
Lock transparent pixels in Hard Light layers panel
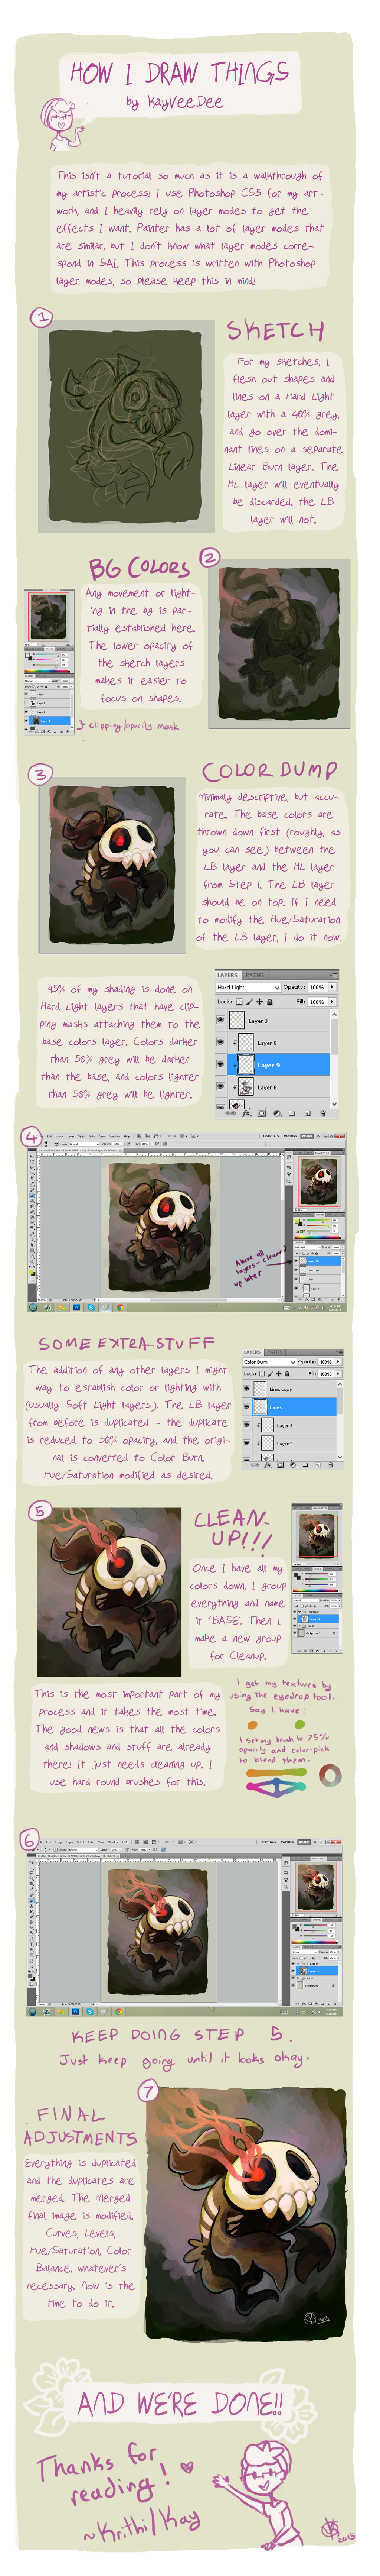coord(239,1002)
